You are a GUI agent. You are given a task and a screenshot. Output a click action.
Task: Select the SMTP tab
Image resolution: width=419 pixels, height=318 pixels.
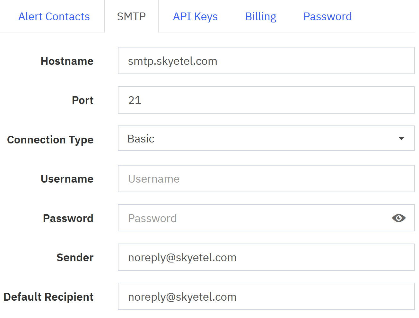tap(131, 16)
